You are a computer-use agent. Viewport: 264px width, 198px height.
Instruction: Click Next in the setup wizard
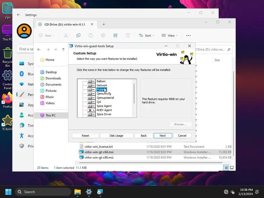click(x=163, y=136)
